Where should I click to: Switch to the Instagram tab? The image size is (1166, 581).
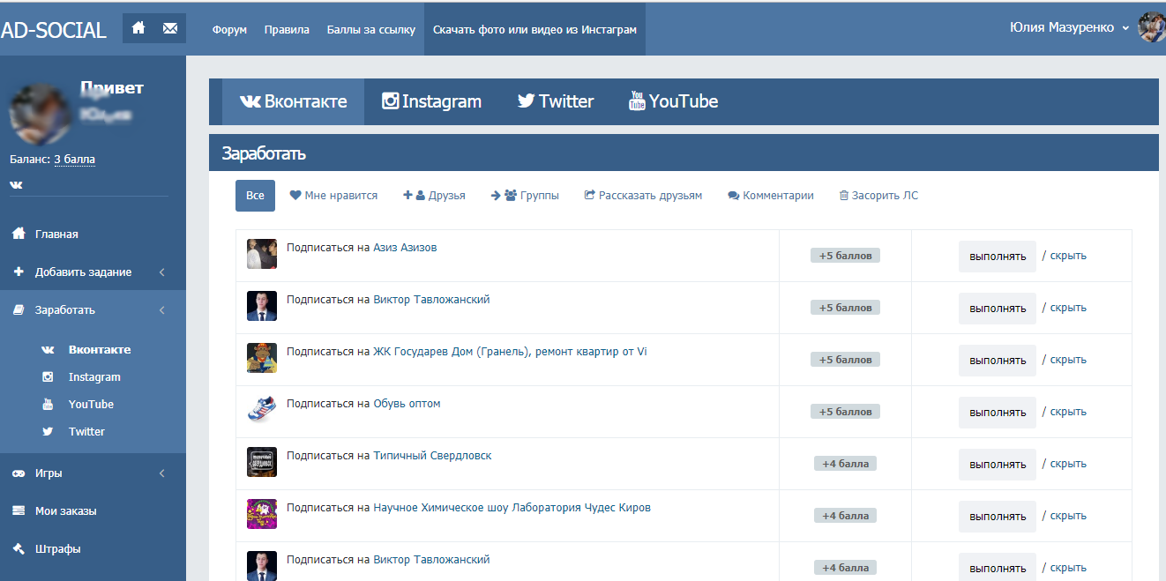click(431, 101)
